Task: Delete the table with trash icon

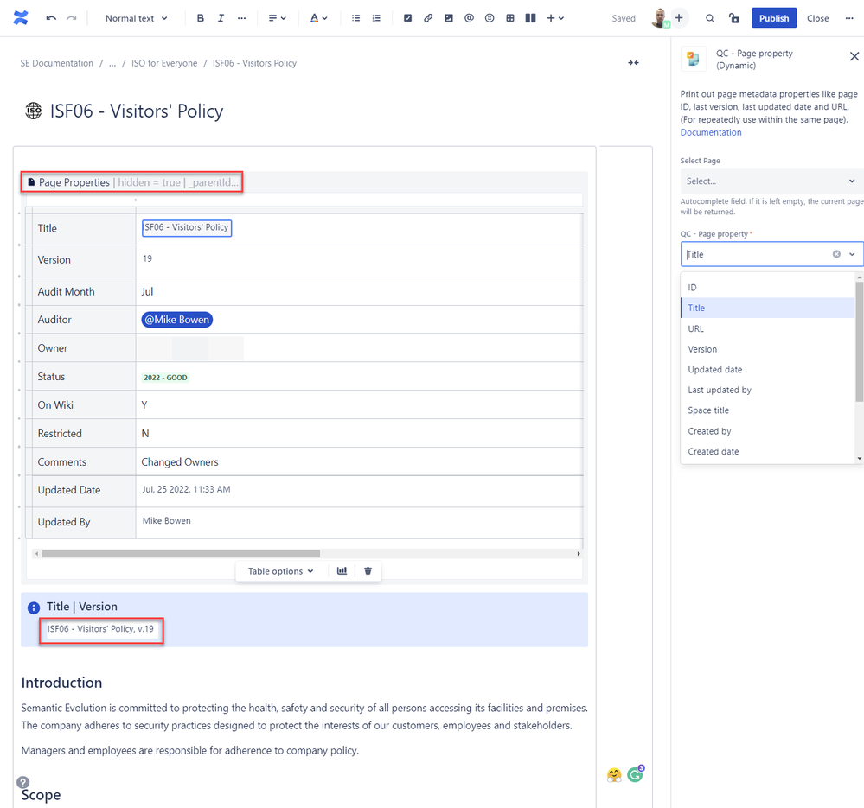Action: (x=368, y=571)
